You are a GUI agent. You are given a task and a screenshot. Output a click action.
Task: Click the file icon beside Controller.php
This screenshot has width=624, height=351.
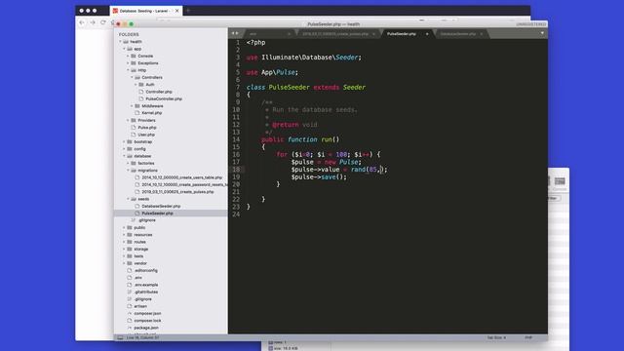point(141,92)
